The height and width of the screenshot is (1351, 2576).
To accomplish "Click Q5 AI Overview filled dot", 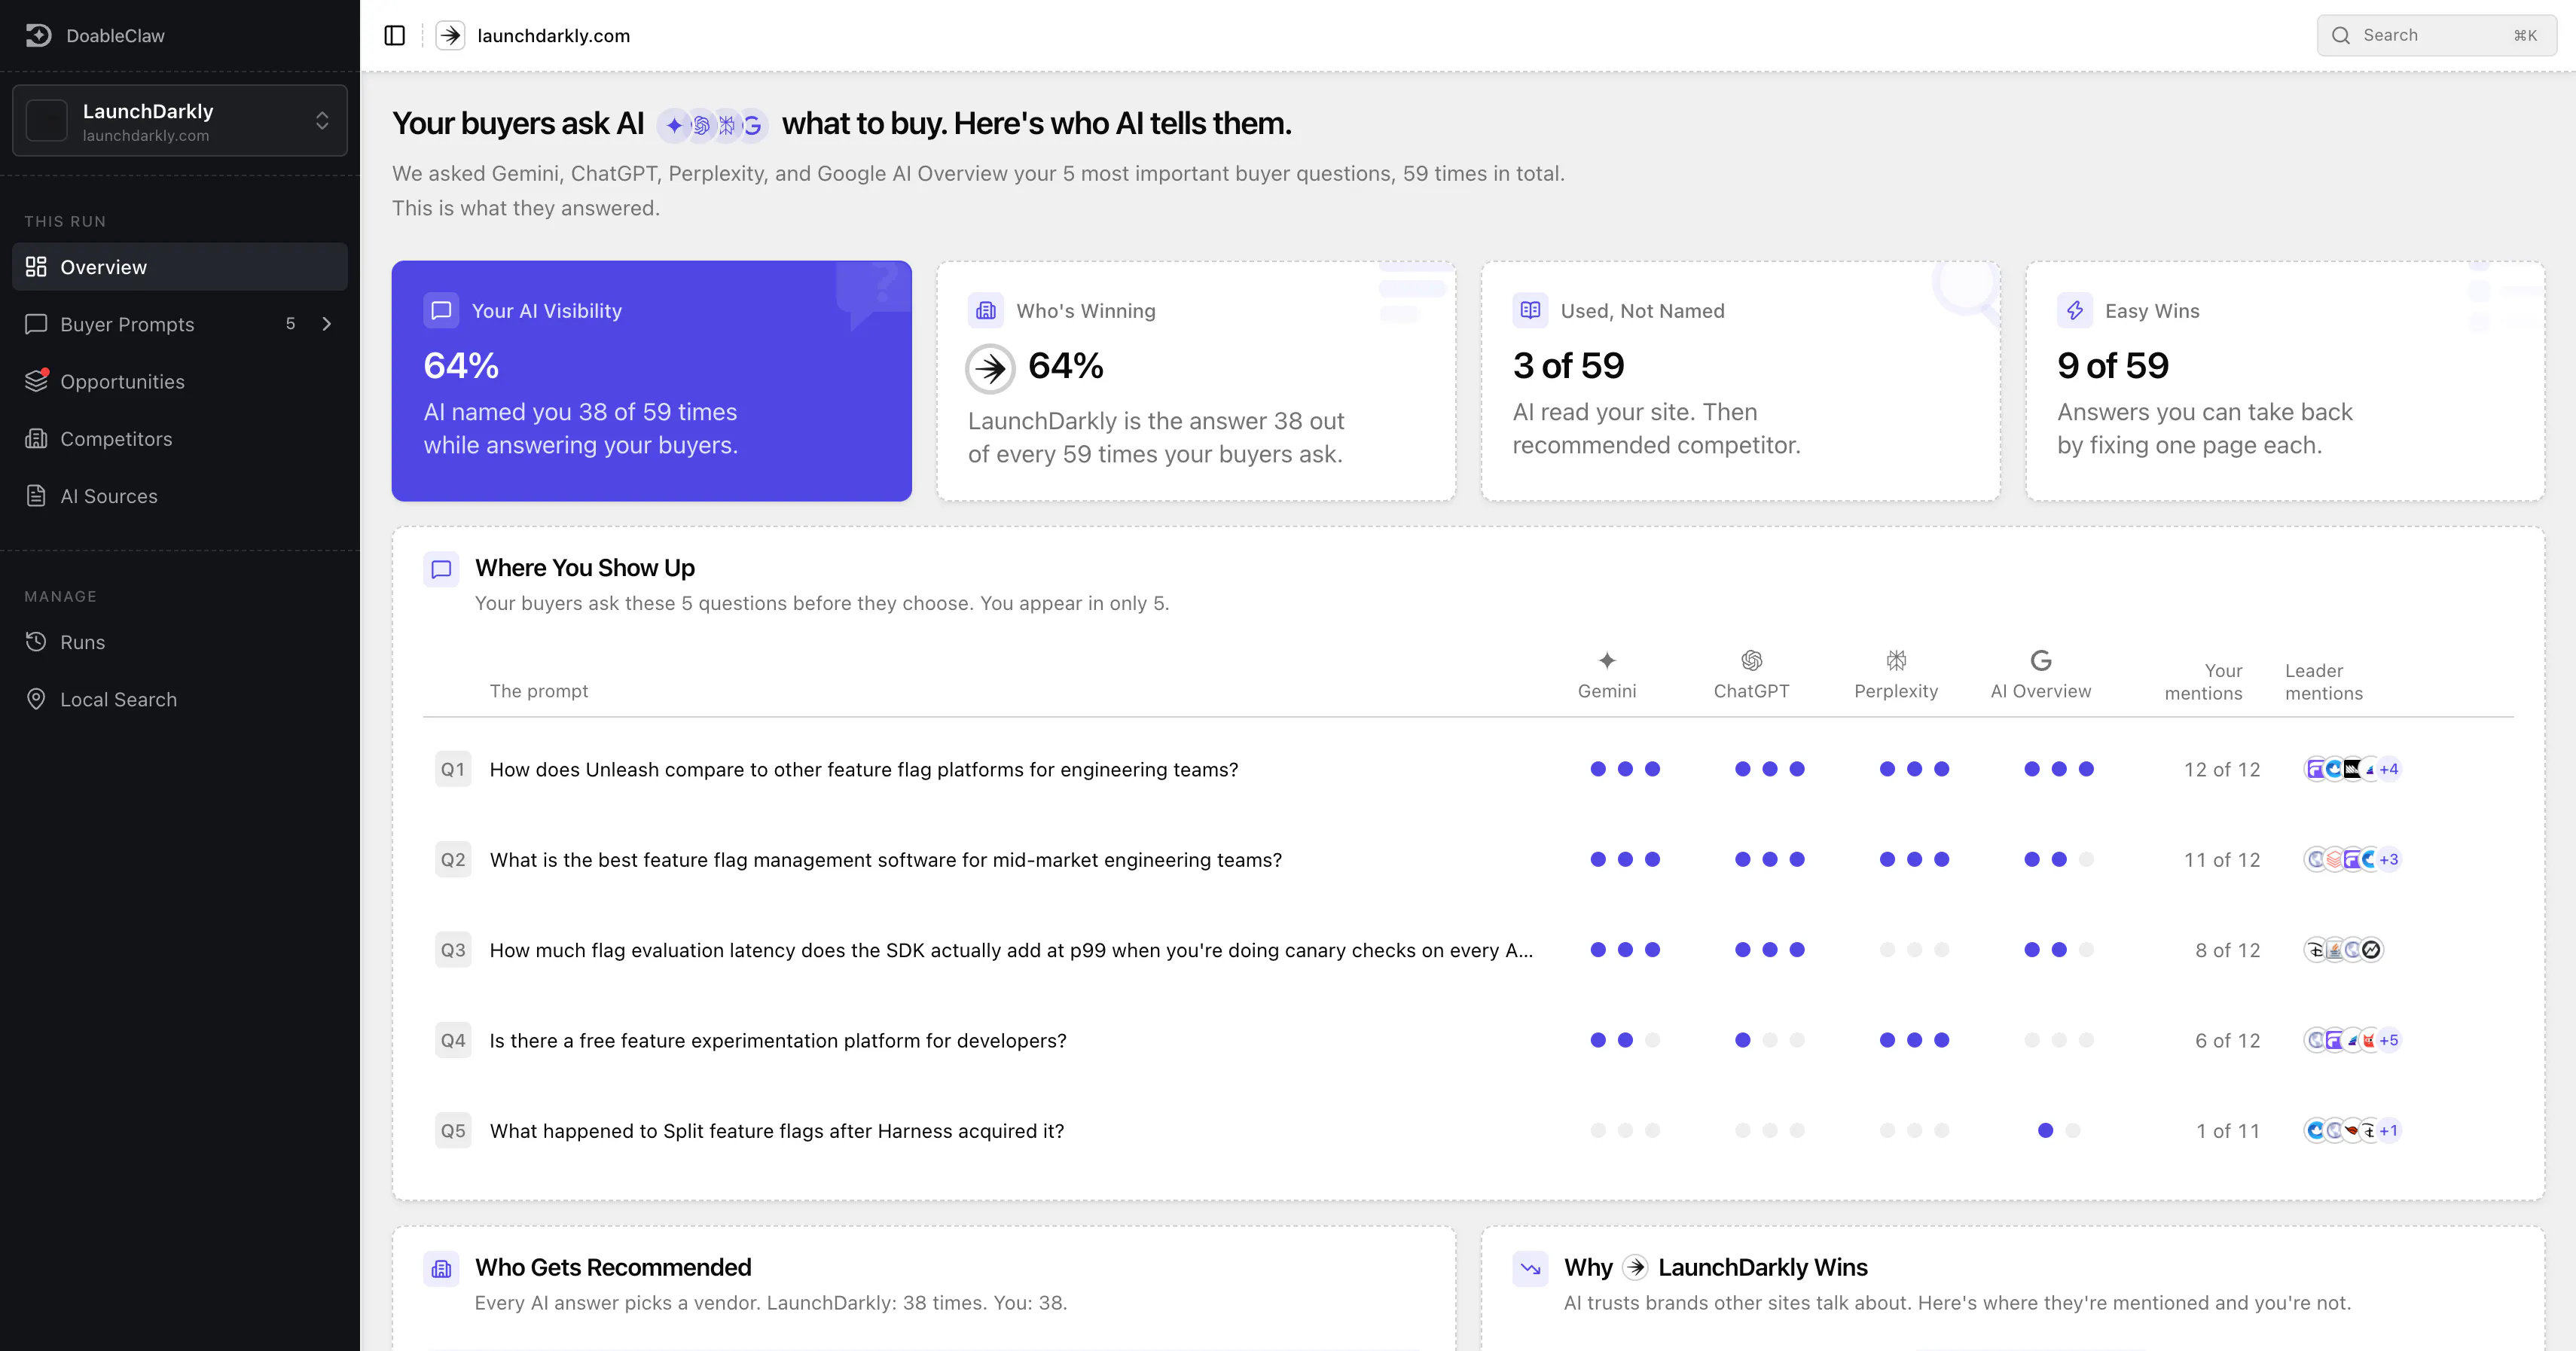I will point(2045,1131).
